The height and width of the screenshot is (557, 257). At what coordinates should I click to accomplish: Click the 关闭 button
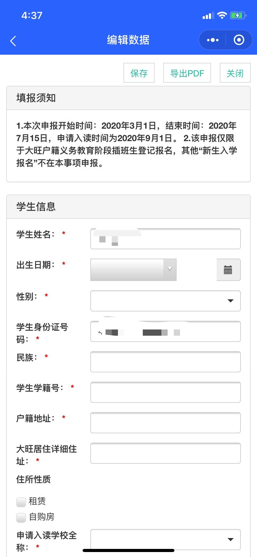tap(235, 73)
